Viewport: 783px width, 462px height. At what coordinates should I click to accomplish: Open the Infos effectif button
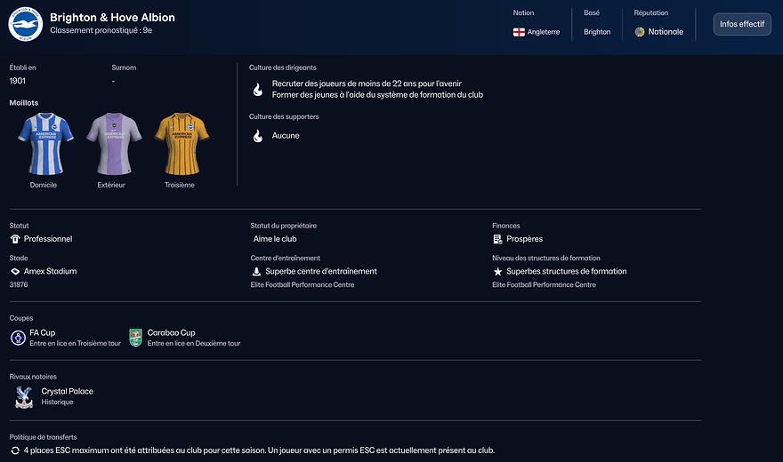coord(741,24)
